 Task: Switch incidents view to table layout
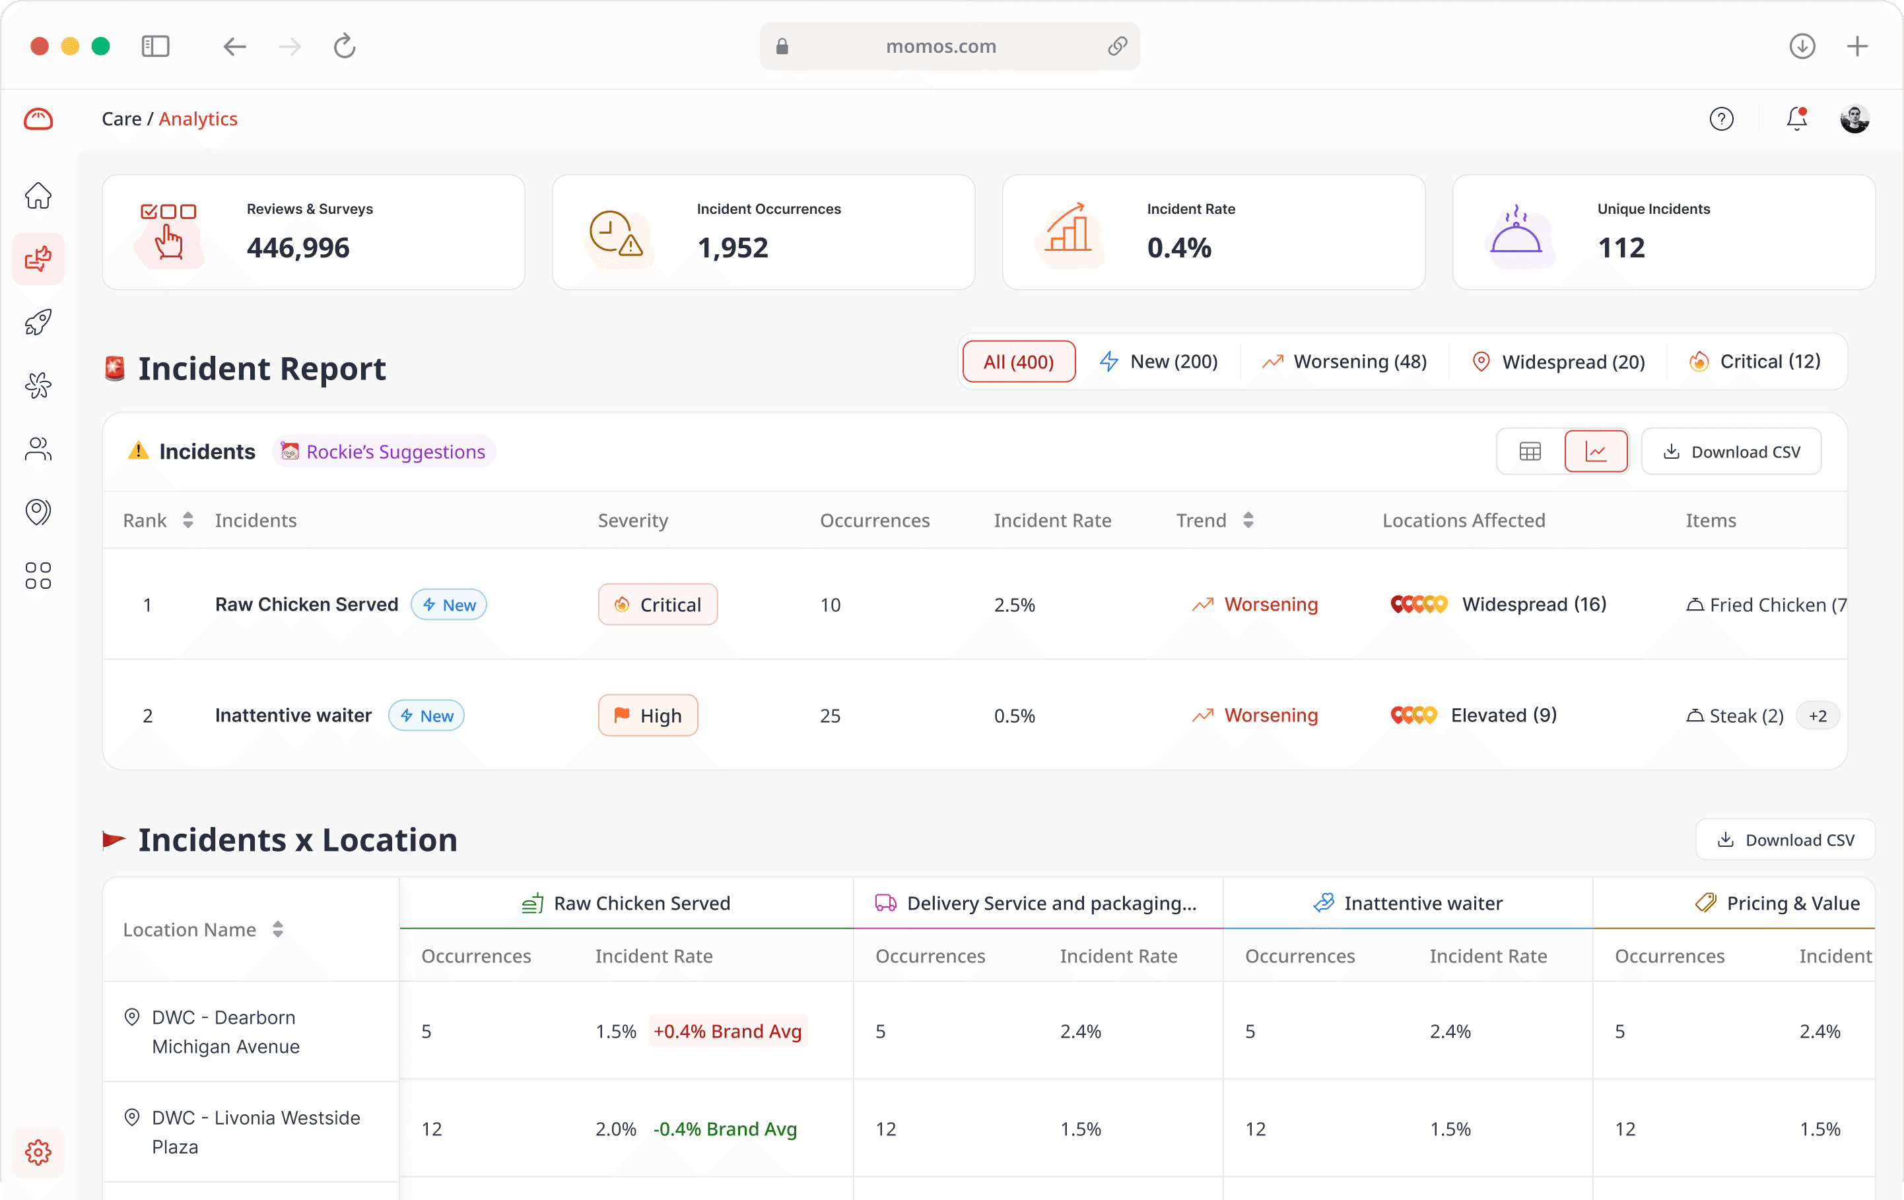point(1530,451)
